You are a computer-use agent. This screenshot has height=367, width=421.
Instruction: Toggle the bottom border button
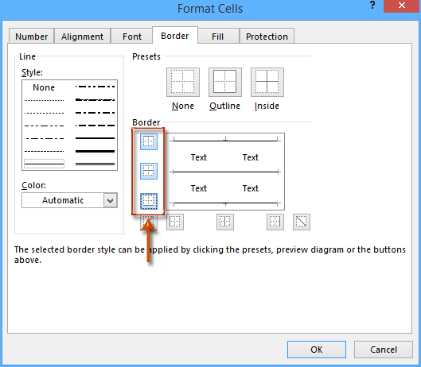[x=149, y=201]
